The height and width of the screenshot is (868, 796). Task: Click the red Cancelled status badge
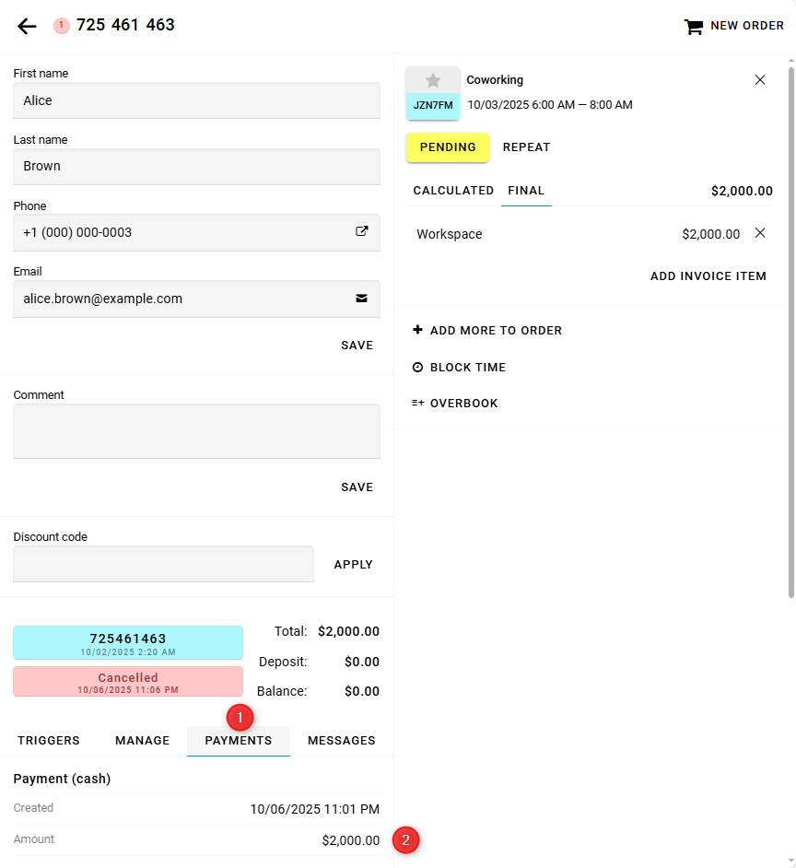128,681
